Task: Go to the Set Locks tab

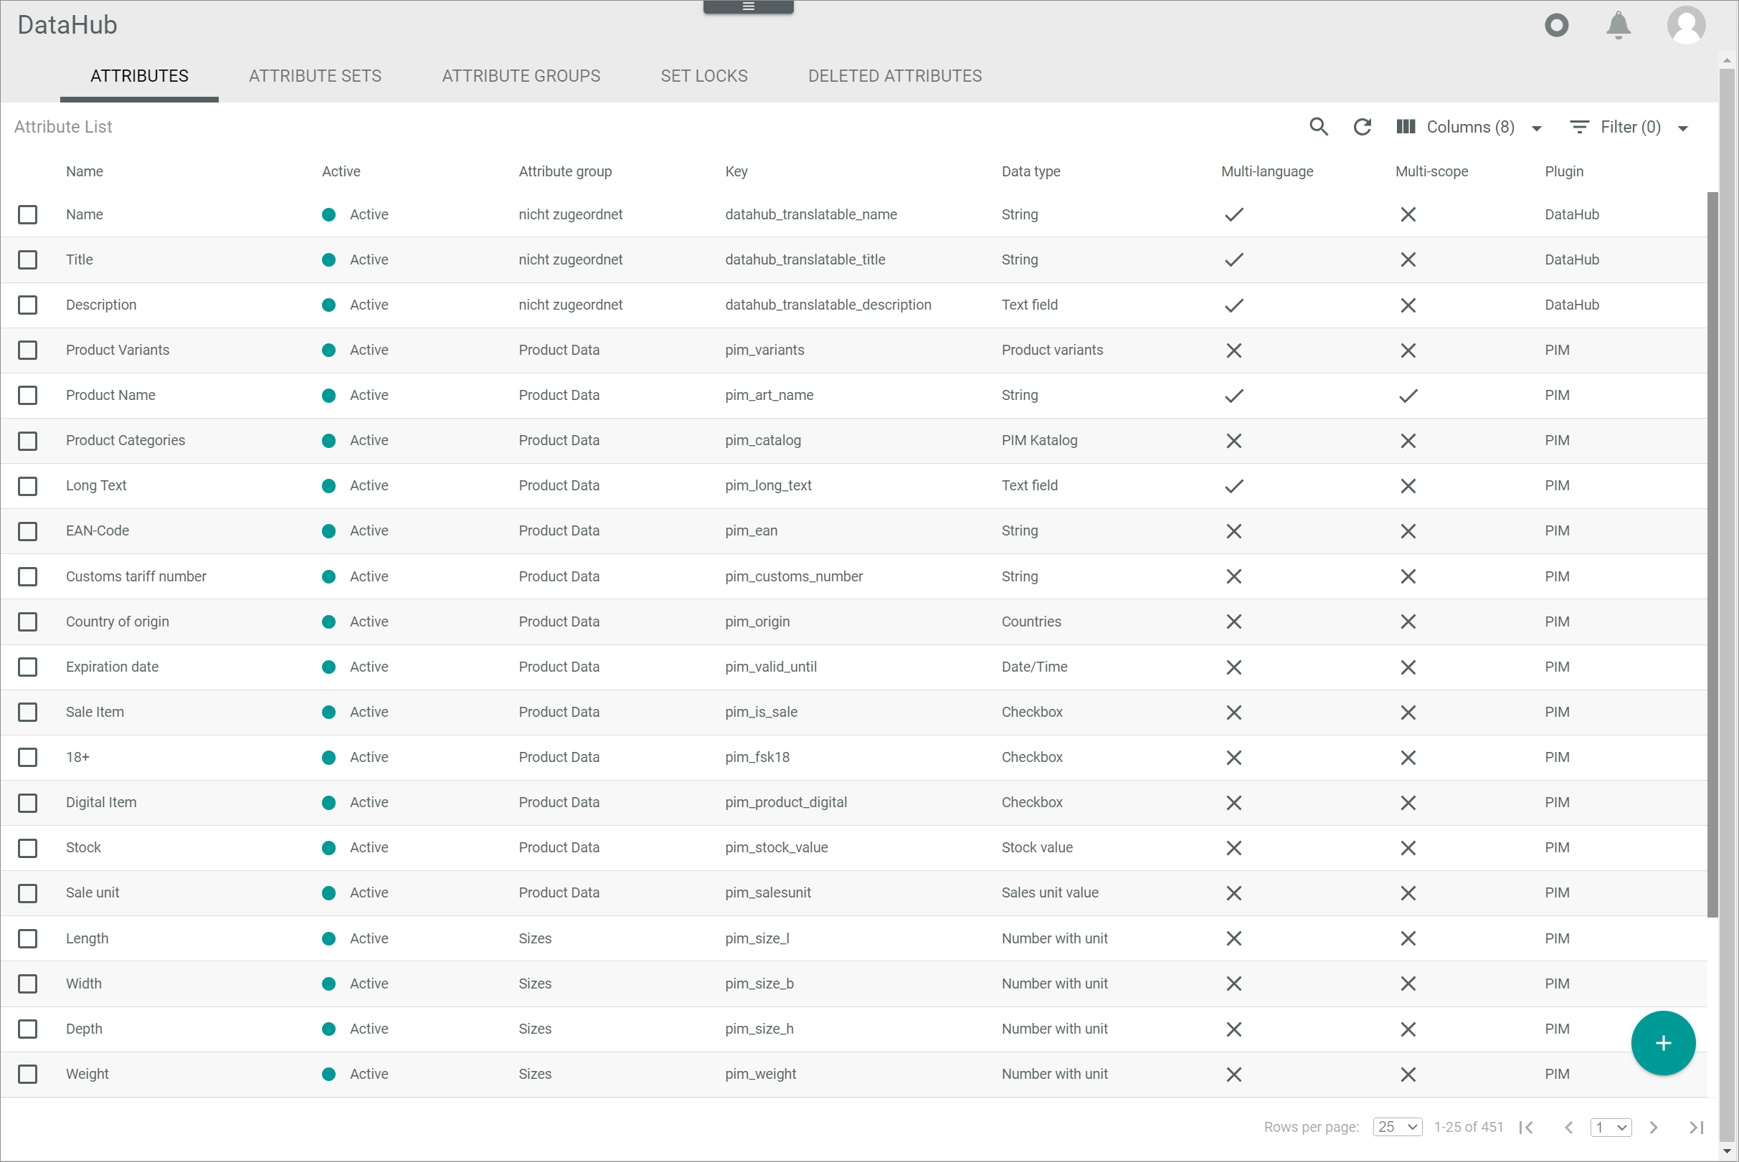Action: tap(704, 76)
